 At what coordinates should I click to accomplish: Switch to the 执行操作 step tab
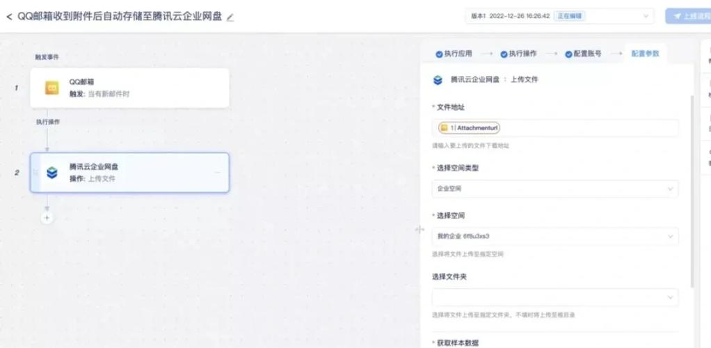pos(519,54)
